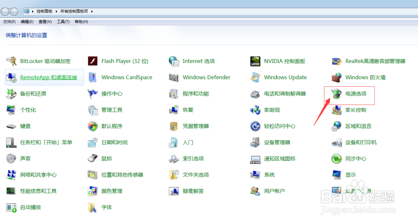This screenshot has height=224, width=418.
Task: Click the Back navigation button
Action: pyautogui.click(x=5, y=11)
